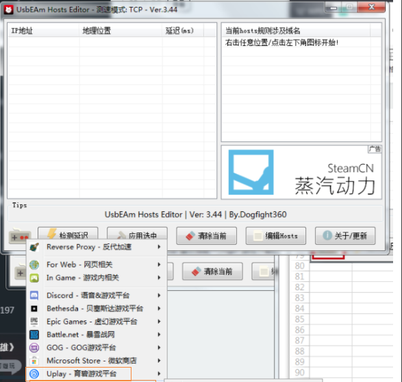Click the GOG logo icon

tap(34, 348)
